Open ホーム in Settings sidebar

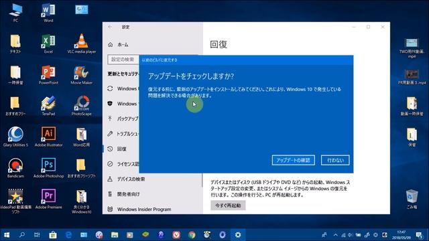(x=123, y=45)
